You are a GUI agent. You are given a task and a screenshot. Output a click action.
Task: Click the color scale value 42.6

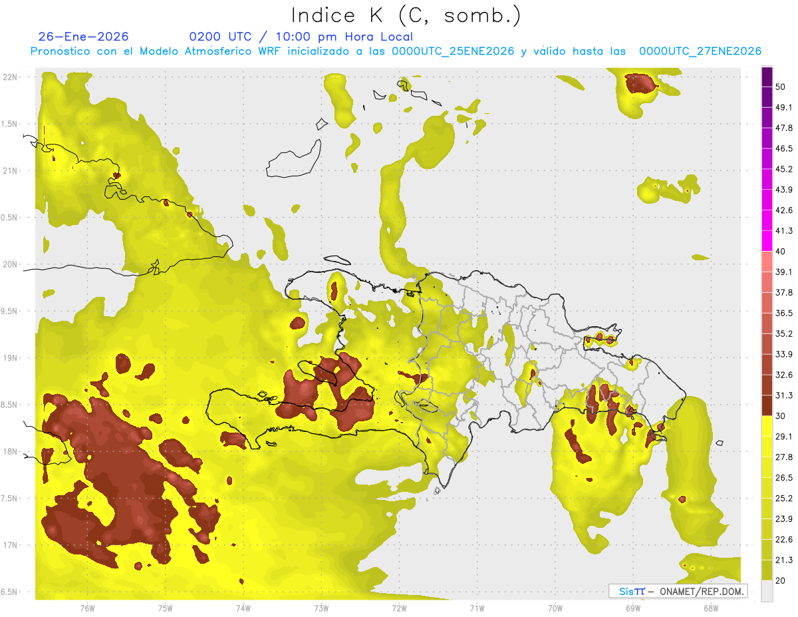pyautogui.click(x=785, y=210)
